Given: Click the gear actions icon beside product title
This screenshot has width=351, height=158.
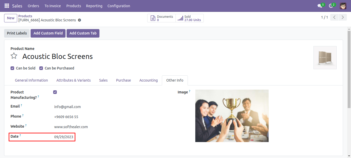Looking at the screenshot, I should click(x=79, y=20).
